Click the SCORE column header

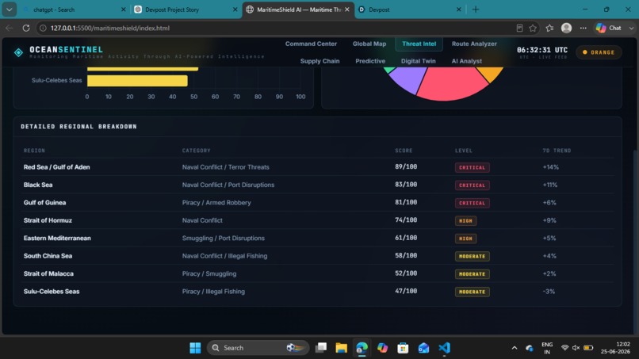[404, 151]
